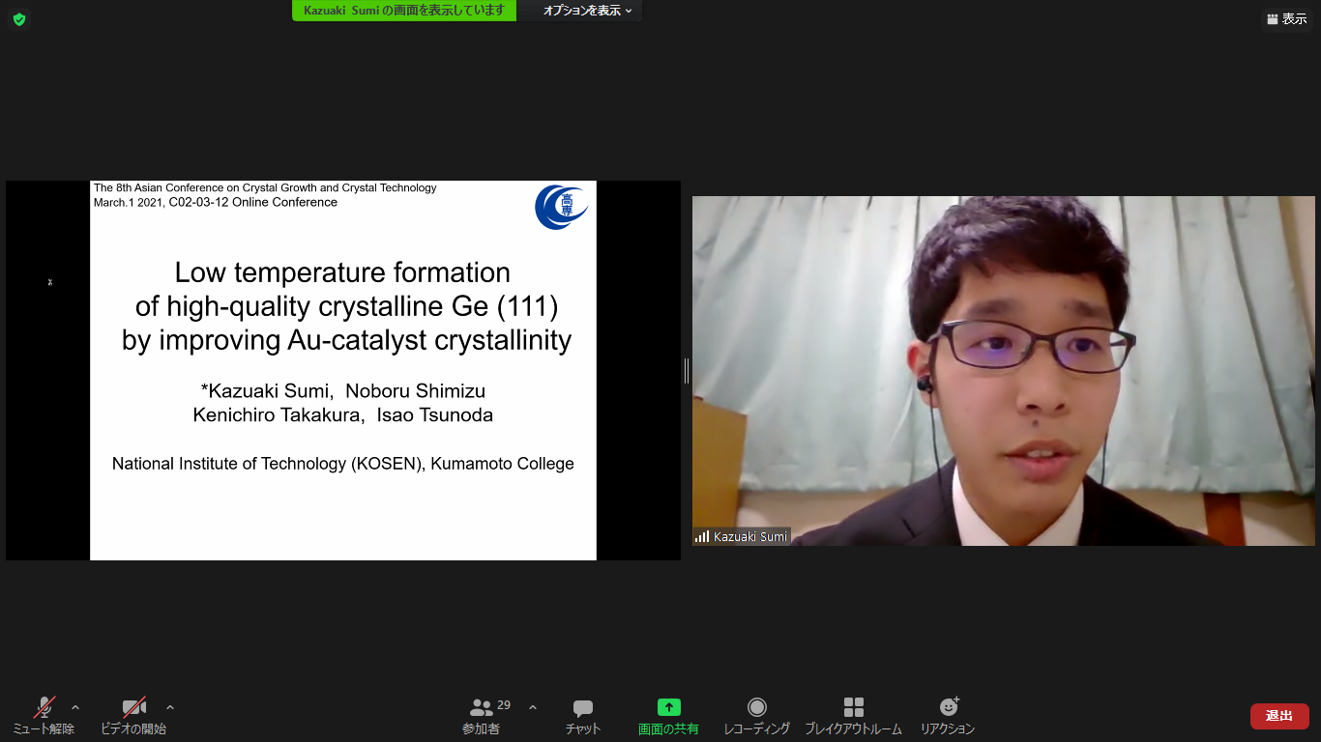
Task: Expand video options chevron next to camera
Action: coord(170,707)
